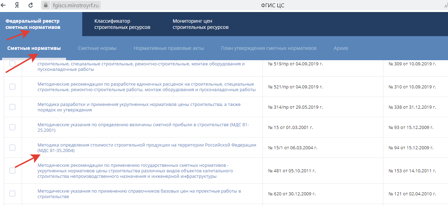Click cell № 310 от 10.09.2019 г.
448x206 pixels.
click(x=412, y=87)
